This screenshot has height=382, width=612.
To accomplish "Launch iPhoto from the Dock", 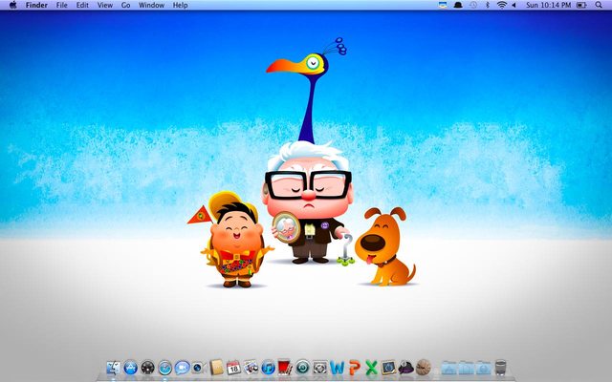I will 251,368.
